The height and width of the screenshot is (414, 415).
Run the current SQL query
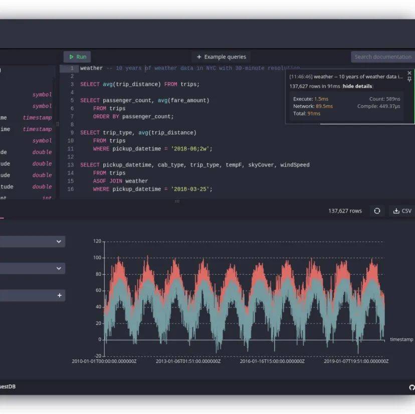pos(77,57)
